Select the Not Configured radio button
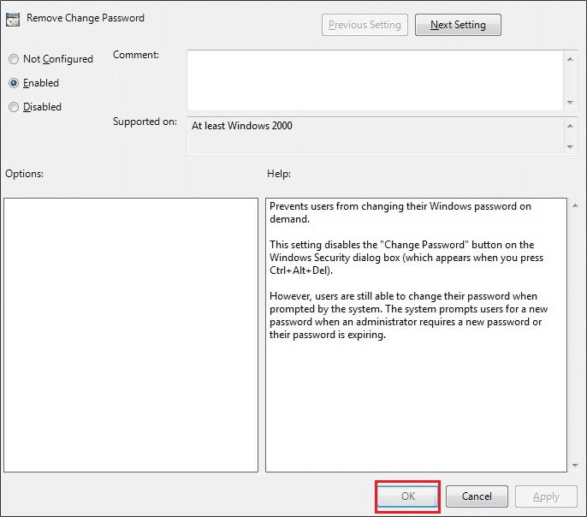 (14, 59)
